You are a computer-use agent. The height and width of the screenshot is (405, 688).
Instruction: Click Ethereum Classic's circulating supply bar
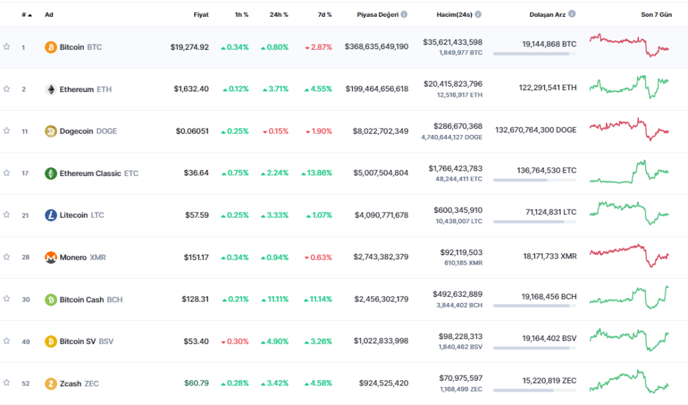[x=535, y=181]
